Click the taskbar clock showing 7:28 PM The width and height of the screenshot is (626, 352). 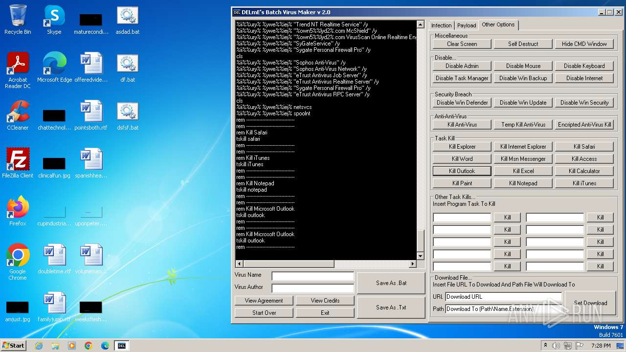point(601,346)
